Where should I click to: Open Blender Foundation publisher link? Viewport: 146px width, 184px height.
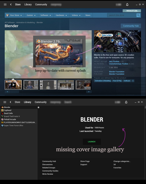coord(117,74)
